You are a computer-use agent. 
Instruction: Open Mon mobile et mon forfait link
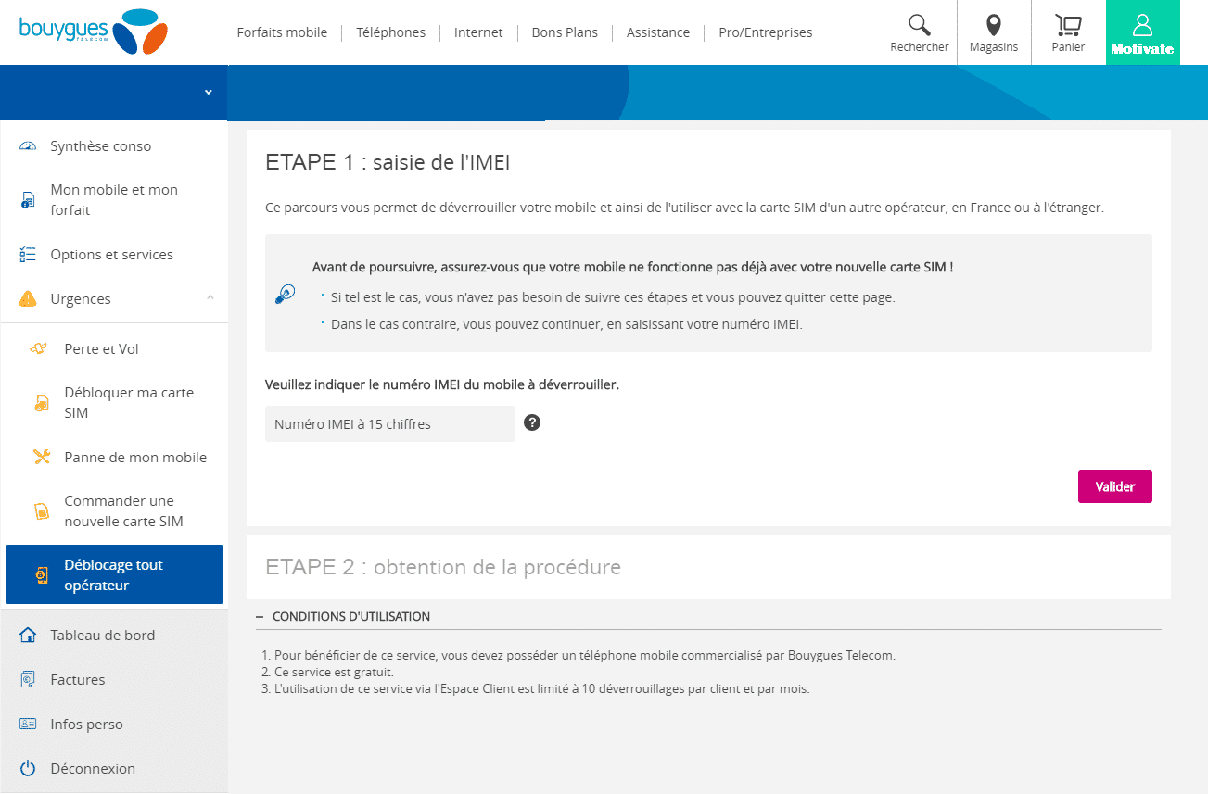(114, 200)
